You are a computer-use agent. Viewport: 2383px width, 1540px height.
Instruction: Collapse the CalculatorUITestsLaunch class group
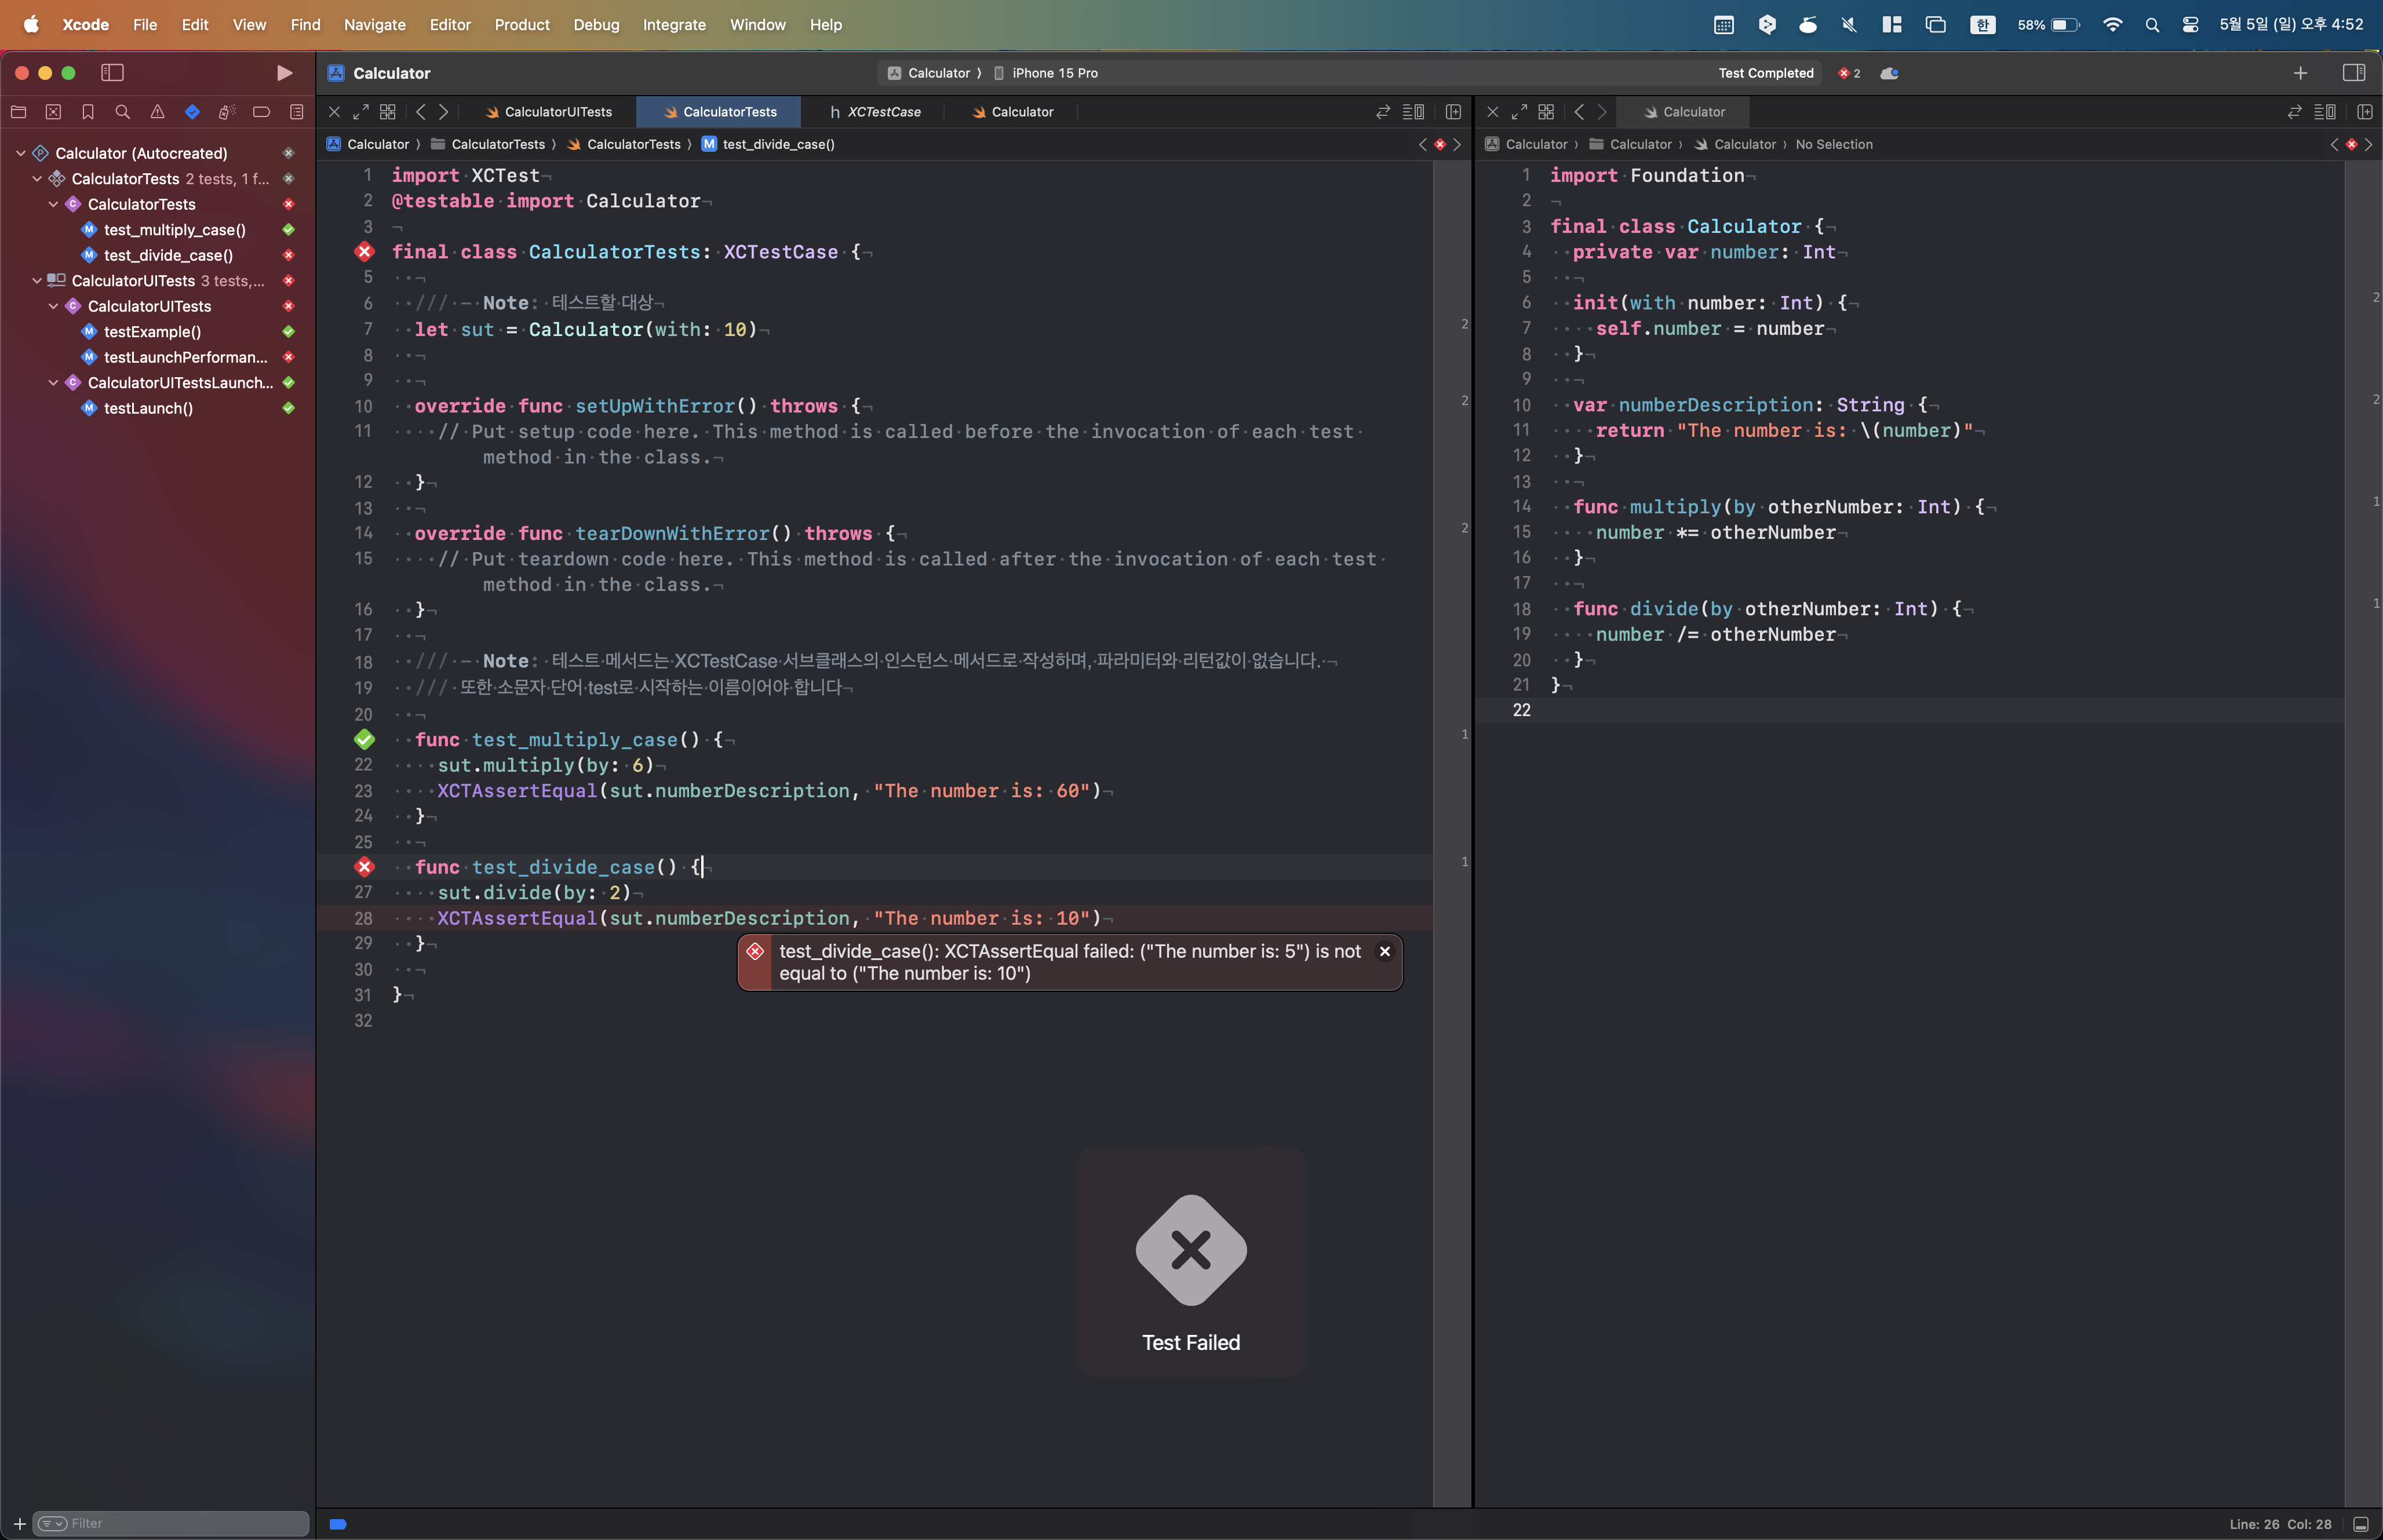click(x=53, y=383)
